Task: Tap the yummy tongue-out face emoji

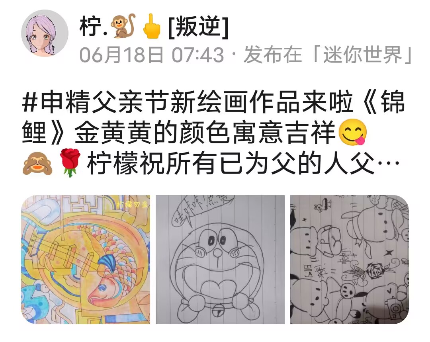Action: (353, 133)
